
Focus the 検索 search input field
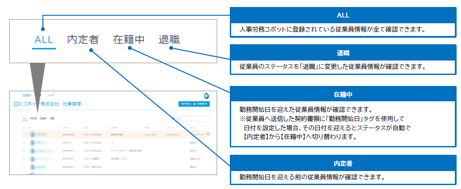[190, 119]
